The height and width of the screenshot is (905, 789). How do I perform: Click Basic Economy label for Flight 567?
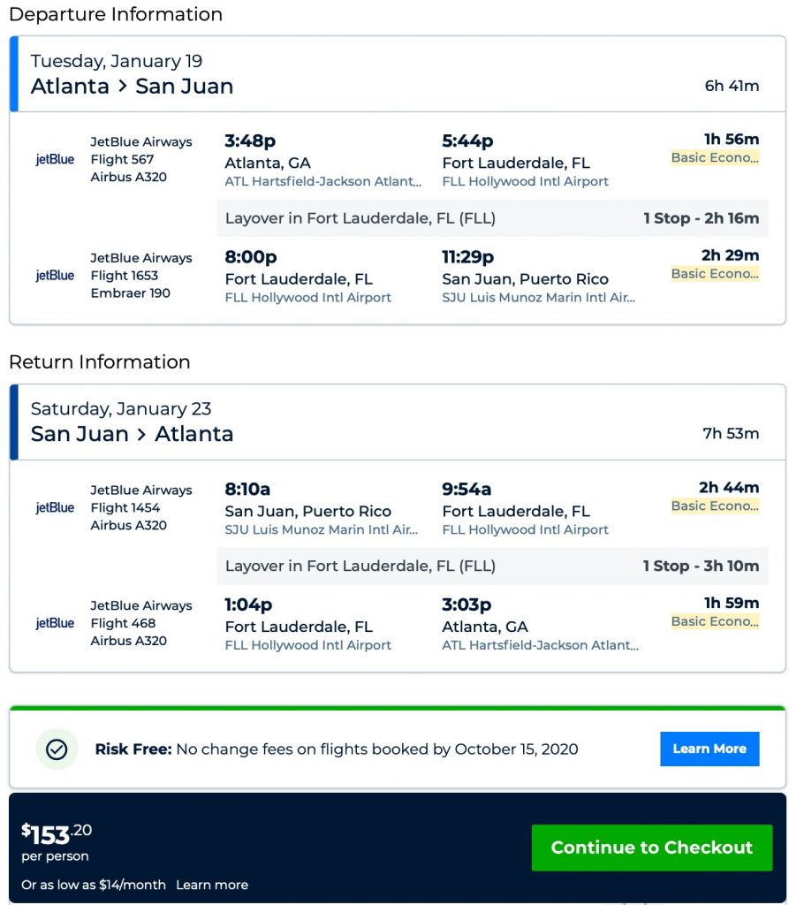[x=715, y=158]
